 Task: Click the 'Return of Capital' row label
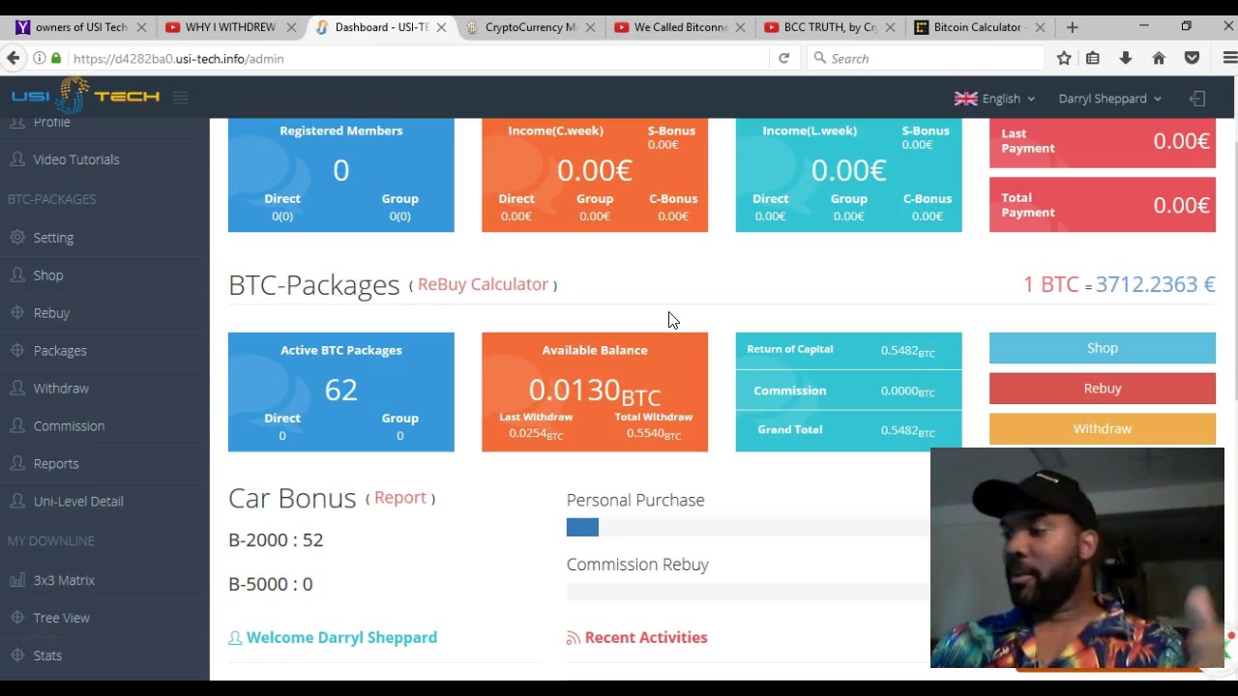[790, 349]
